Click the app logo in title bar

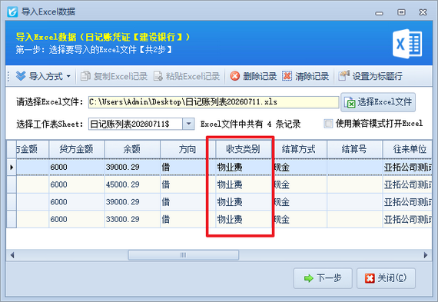click(x=12, y=12)
